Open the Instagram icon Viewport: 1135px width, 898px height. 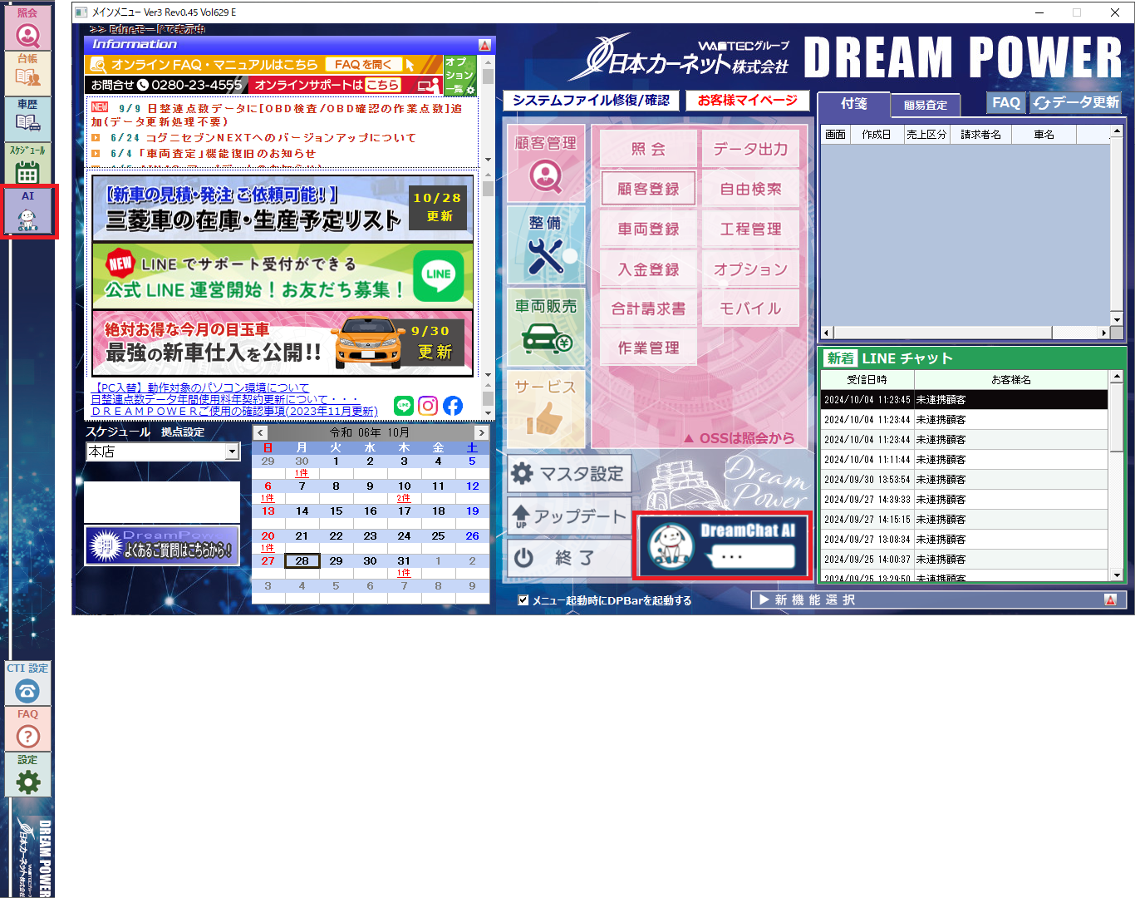click(x=428, y=406)
